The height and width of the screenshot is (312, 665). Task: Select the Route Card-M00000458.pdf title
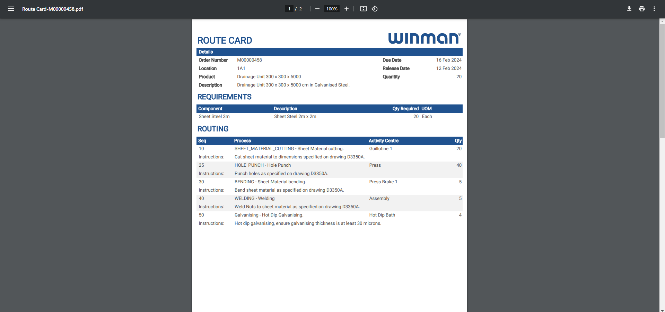(52, 9)
